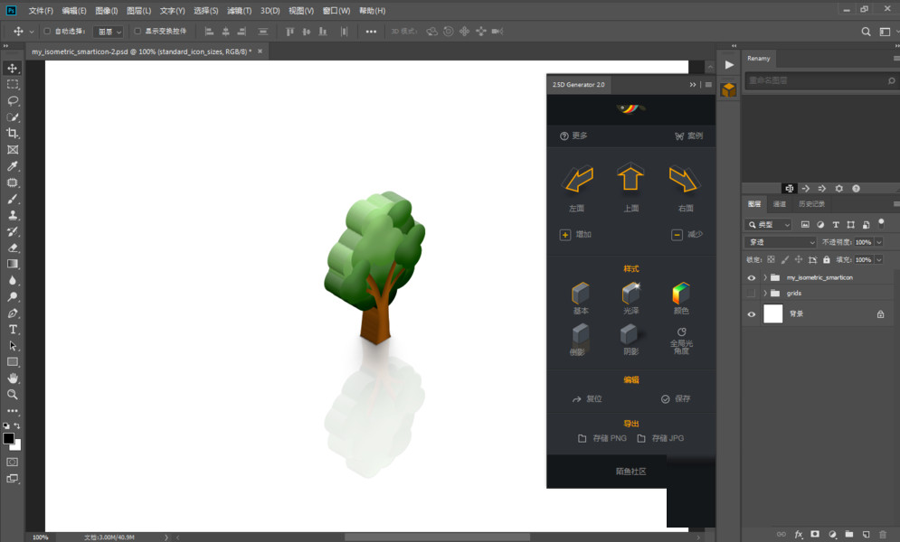Open the 穿透 blend mode dropdown
The image size is (900, 542).
tap(780, 242)
